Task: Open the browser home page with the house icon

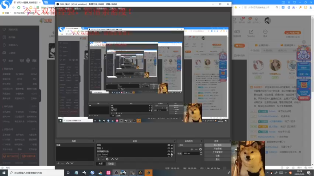Action: (31, 7)
